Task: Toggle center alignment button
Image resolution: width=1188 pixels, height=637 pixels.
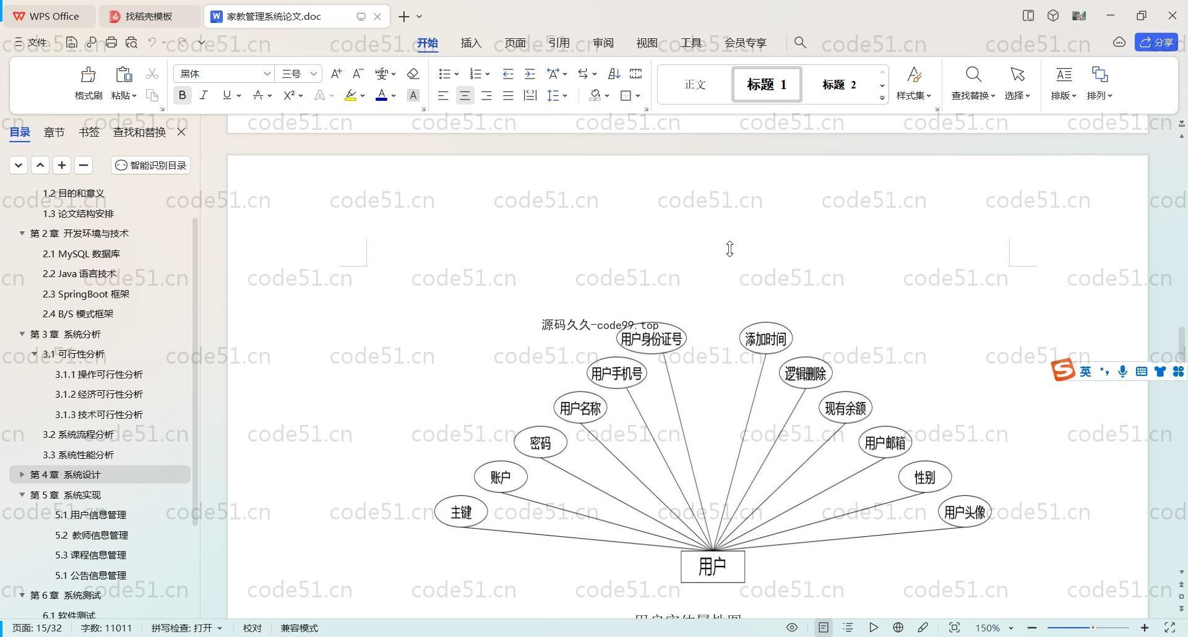Action: tap(465, 95)
